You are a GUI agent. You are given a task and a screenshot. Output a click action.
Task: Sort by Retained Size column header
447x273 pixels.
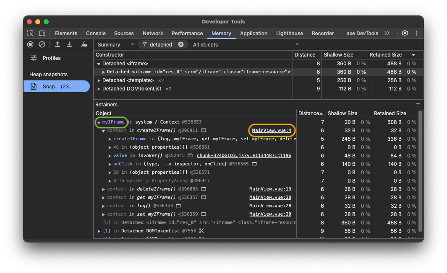(x=395, y=55)
